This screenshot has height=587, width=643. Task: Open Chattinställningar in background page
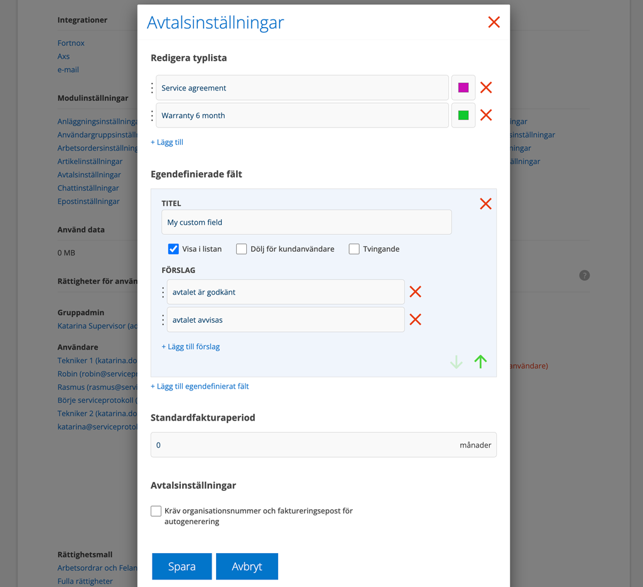pos(88,188)
